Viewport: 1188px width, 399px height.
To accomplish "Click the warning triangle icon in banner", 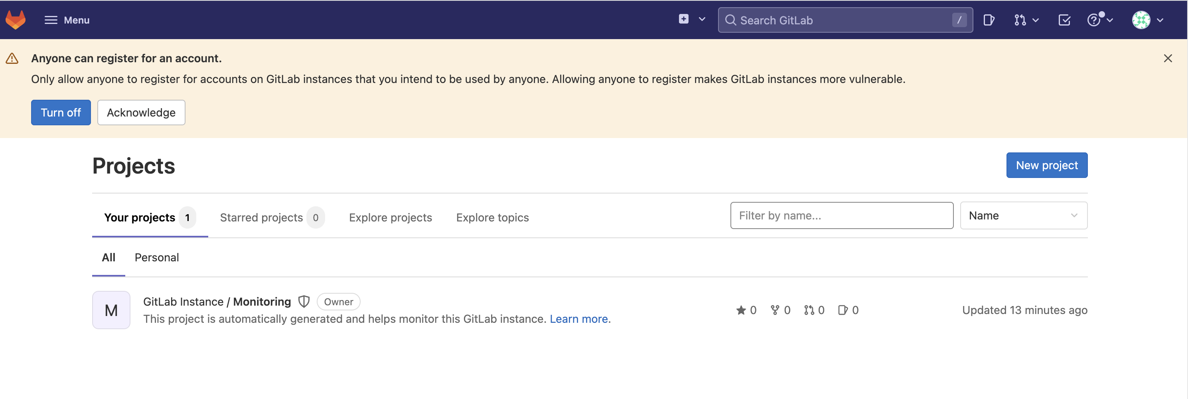I will [x=12, y=59].
